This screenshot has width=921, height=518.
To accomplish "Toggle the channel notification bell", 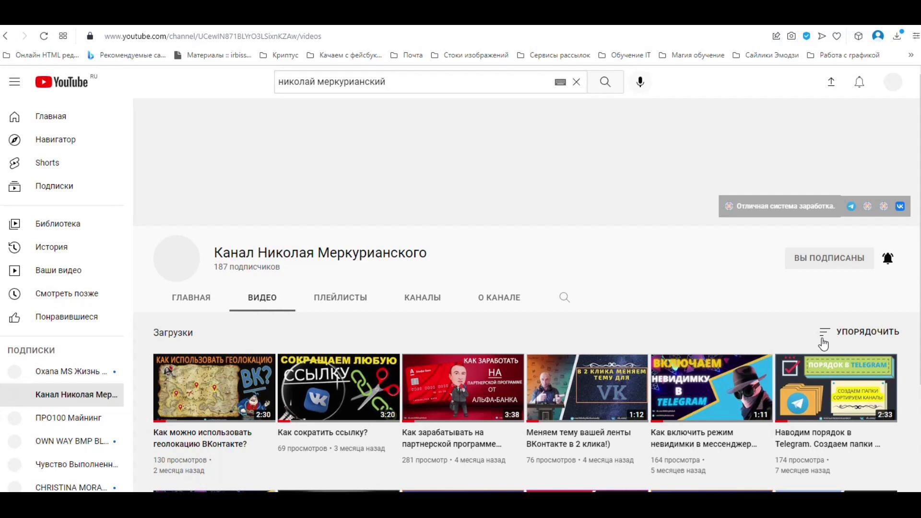I will click(888, 258).
